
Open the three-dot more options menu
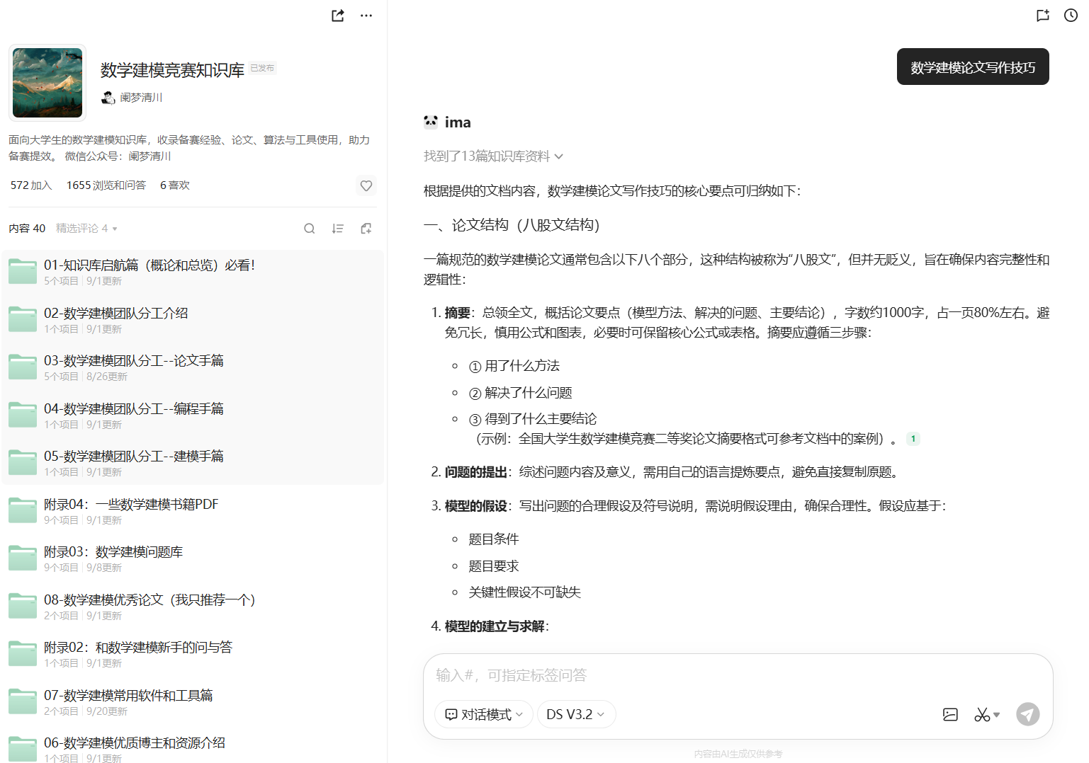click(366, 16)
